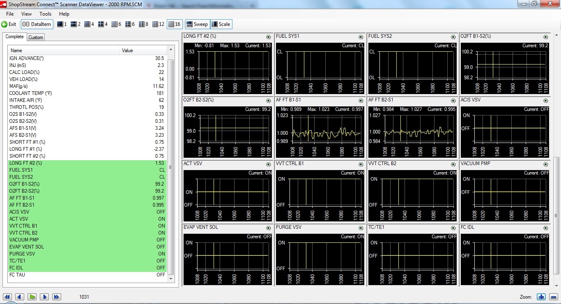Viewport: 561px width, 304px height.
Task: Select the LONG FT #1 (%) row
Action: [87, 149]
